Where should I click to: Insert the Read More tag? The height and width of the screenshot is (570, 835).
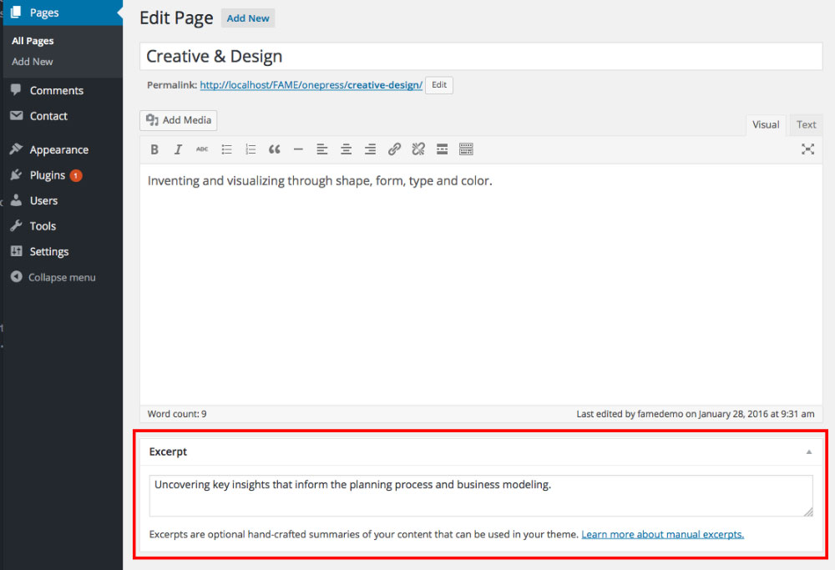coord(442,149)
